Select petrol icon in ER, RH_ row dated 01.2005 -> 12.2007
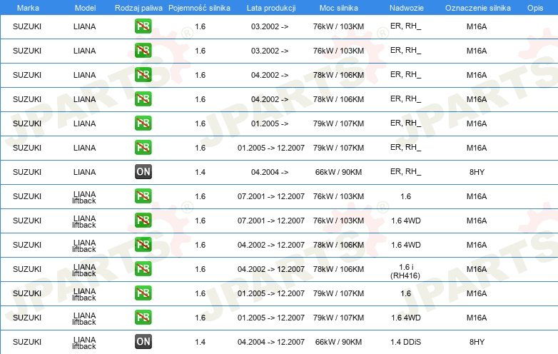Image resolution: width=558 pixels, height=354 pixels. (143, 147)
